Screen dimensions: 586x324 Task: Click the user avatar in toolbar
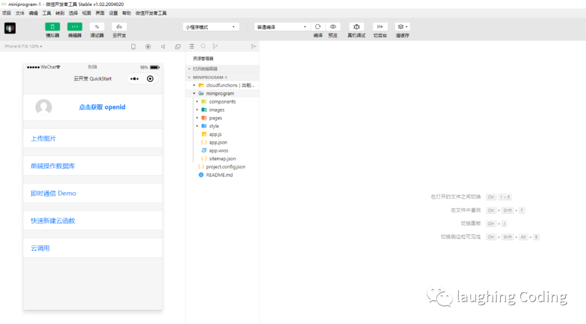10,28
